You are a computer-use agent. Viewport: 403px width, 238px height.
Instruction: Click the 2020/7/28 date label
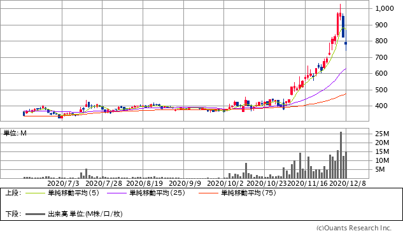104,183
